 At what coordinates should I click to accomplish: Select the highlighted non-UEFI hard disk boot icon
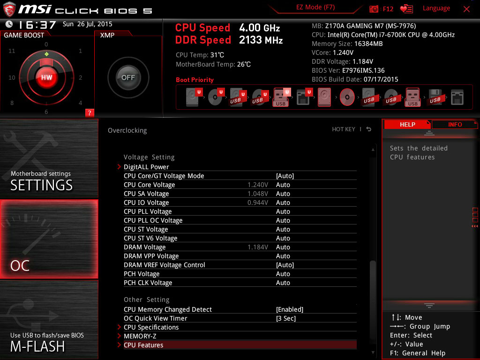(324, 97)
